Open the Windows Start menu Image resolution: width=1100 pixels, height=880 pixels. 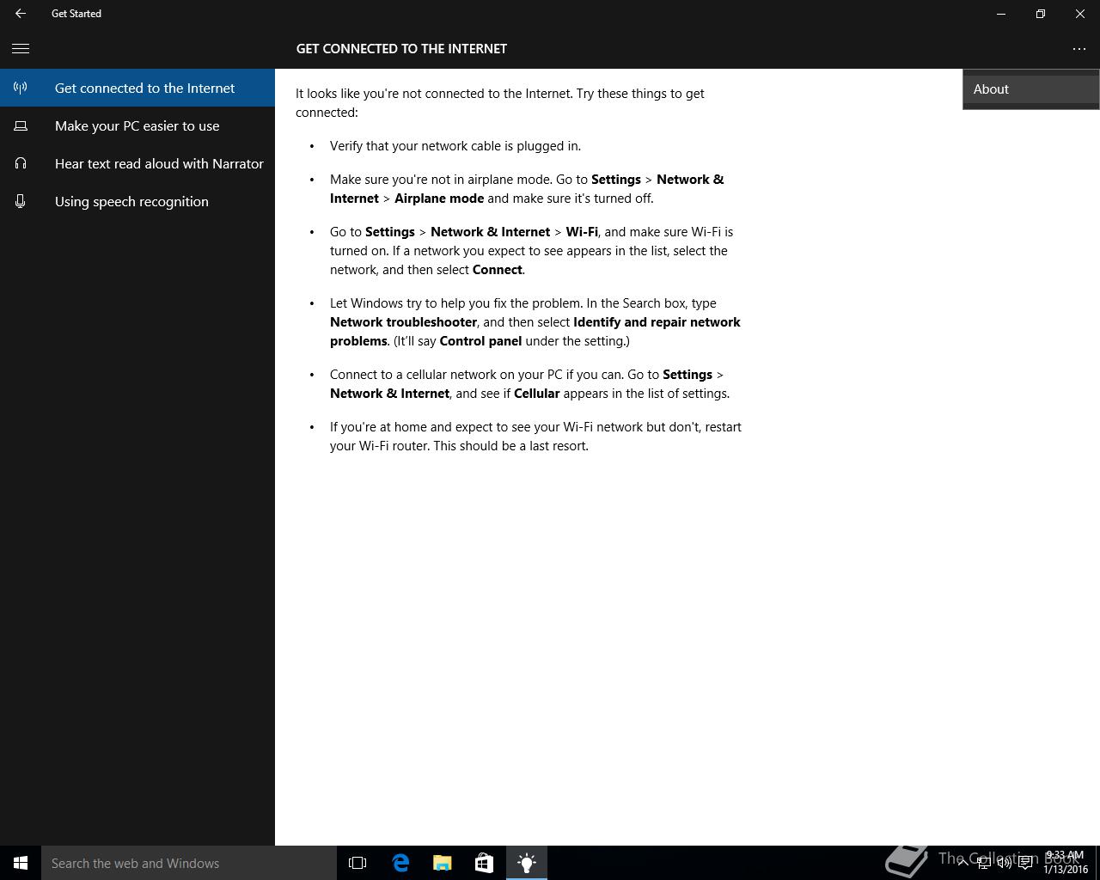(x=21, y=863)
